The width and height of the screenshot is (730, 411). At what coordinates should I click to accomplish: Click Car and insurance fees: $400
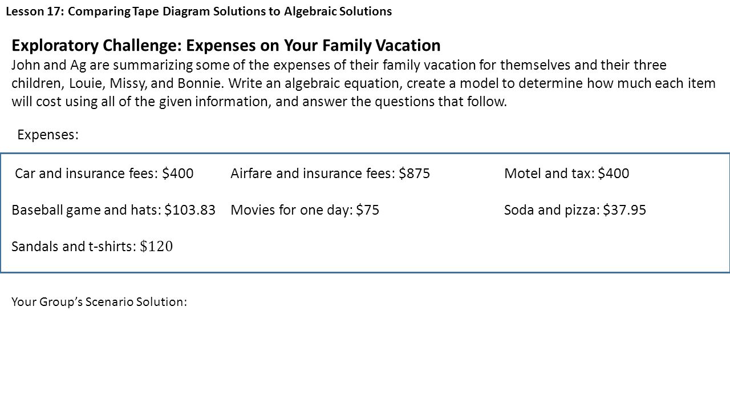pos(104,174)
